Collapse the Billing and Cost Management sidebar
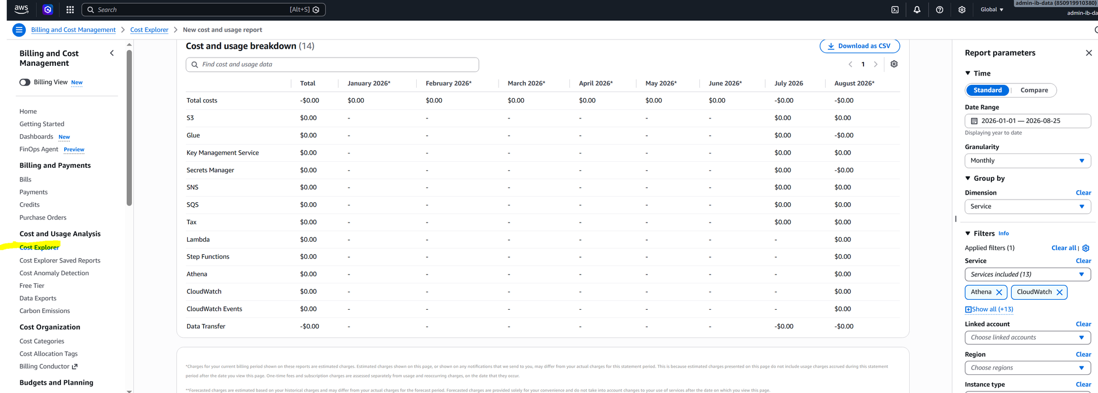Screen dimensions: 1098x393 (x=112, y=53)
